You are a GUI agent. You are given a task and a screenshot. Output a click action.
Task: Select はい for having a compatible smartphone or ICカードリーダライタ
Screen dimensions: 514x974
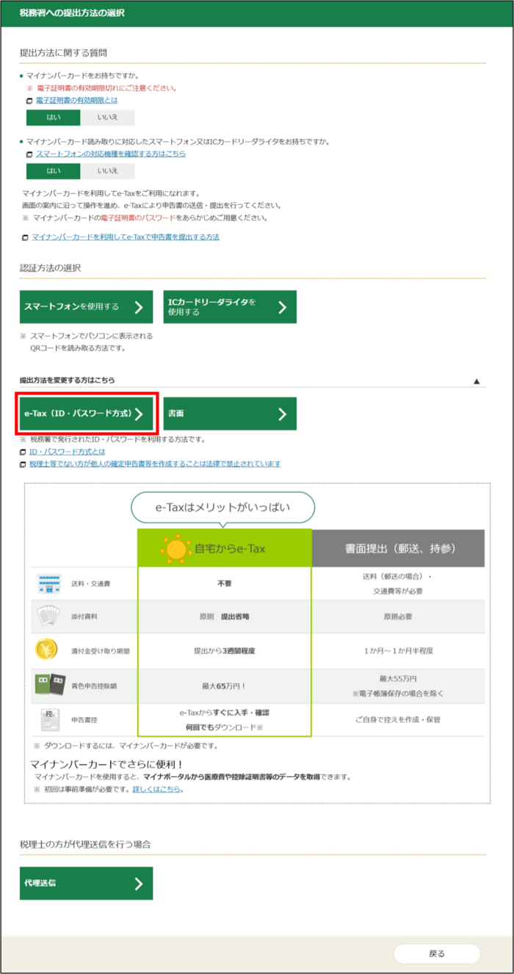tap(53, 171)
